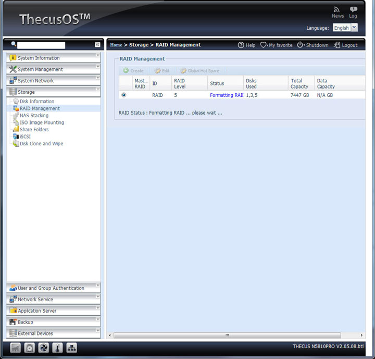The width and height of the screenshot is (375, 359).
Task: Click the scrollbar right arrow
Action: click(361, 335)
